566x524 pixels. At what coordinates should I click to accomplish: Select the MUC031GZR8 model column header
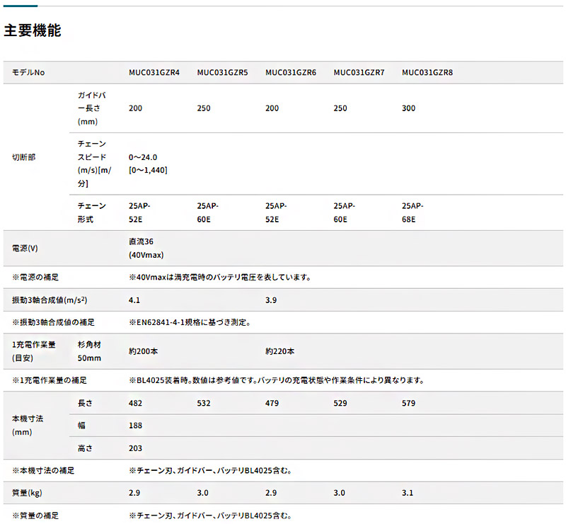point(427,72)
